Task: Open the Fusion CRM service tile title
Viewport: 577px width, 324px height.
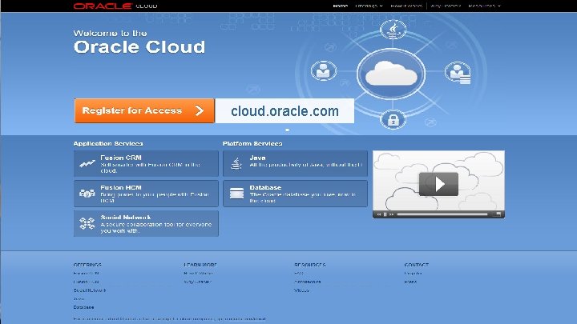Action: (121, 158)
